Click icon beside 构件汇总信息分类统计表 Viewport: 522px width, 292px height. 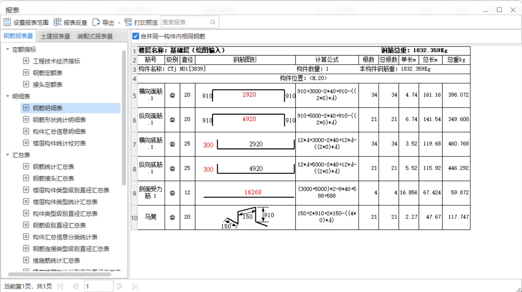click(26, 237)
